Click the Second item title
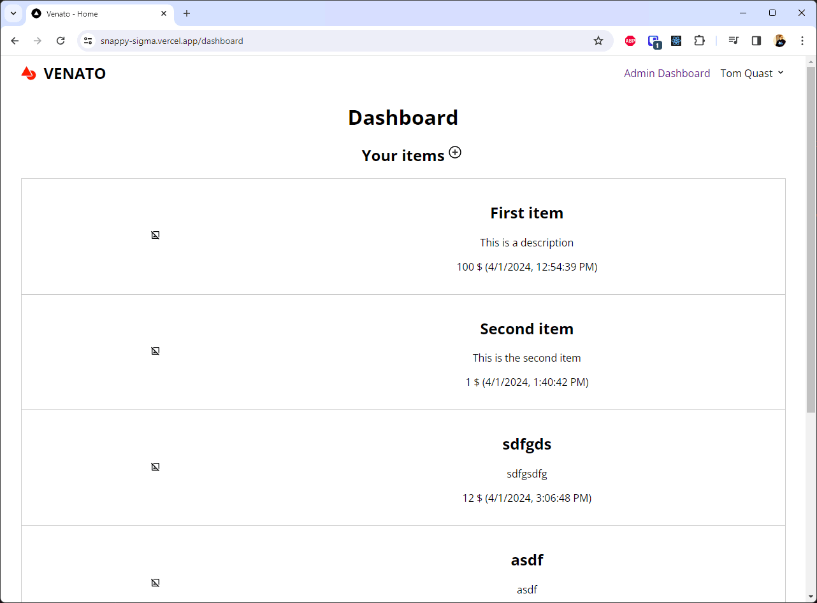Image resolution: width=817 pixels, height=603 pixels. pyautogui.click(x=526, y=329)
